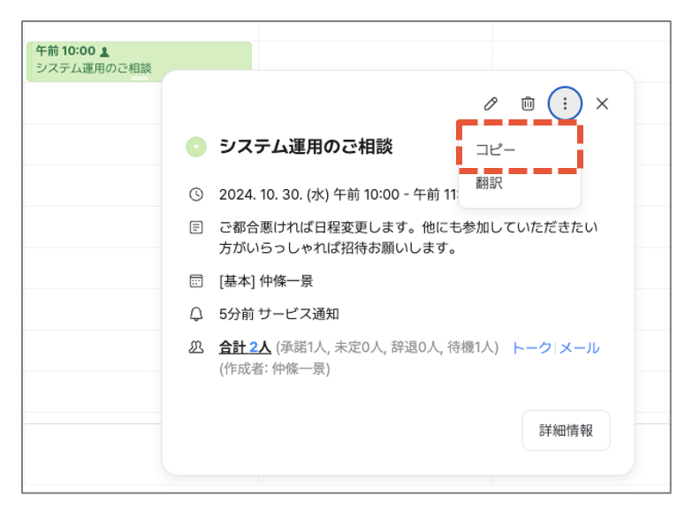
Task: Click the clock icon beside the date
Action: click(196, 194)
